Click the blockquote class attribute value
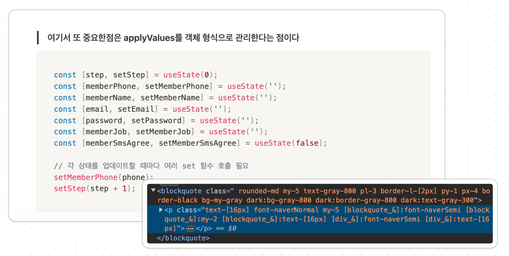Viewport: 509px width, 256px height. [361, 191]
